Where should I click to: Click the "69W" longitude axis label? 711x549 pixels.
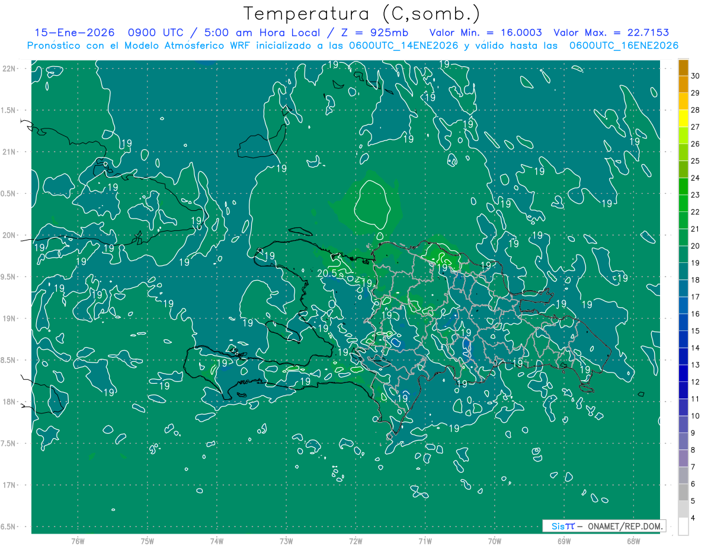click(x=564, y=541)
